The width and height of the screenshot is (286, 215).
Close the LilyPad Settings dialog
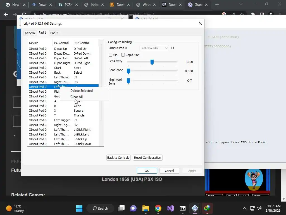pyautogui.click(x=200, y=23)
